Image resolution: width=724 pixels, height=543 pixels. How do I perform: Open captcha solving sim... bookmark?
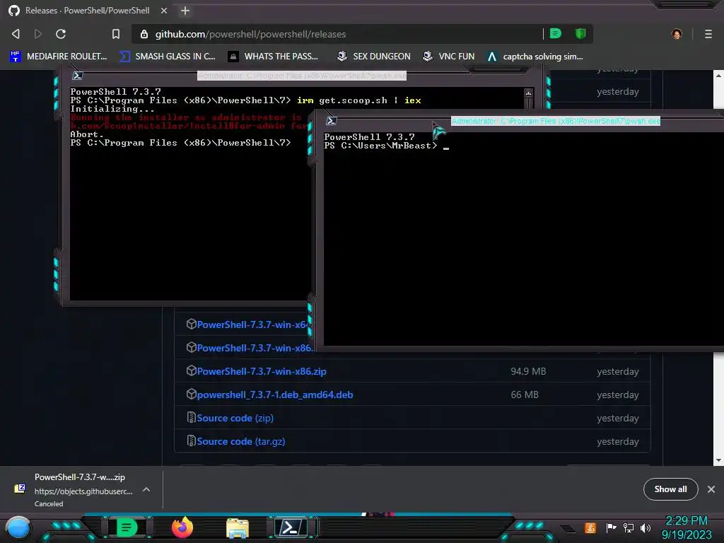535,57
